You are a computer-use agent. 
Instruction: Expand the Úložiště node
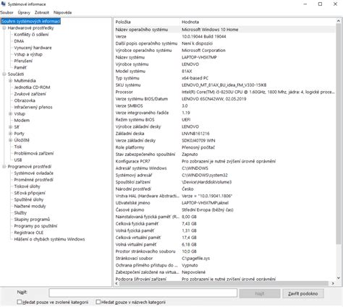click(10, 140)
